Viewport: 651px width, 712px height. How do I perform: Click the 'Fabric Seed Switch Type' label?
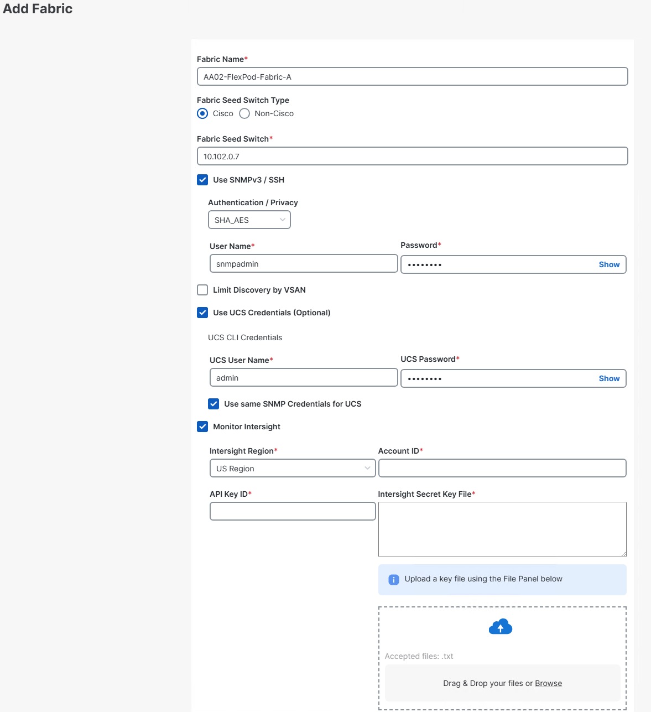(243, 100)
